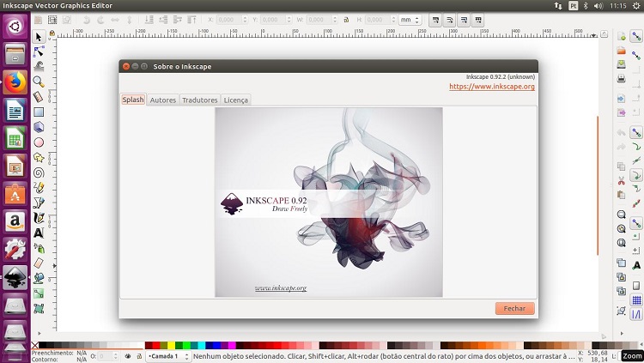Switch to the Tradutores tab

tap(199, 100)
